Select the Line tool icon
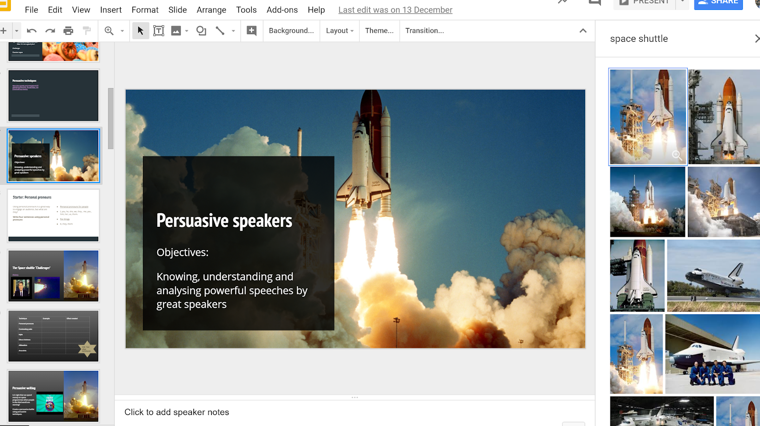Screen dimensions: 760x426 (x=220, y=31)
